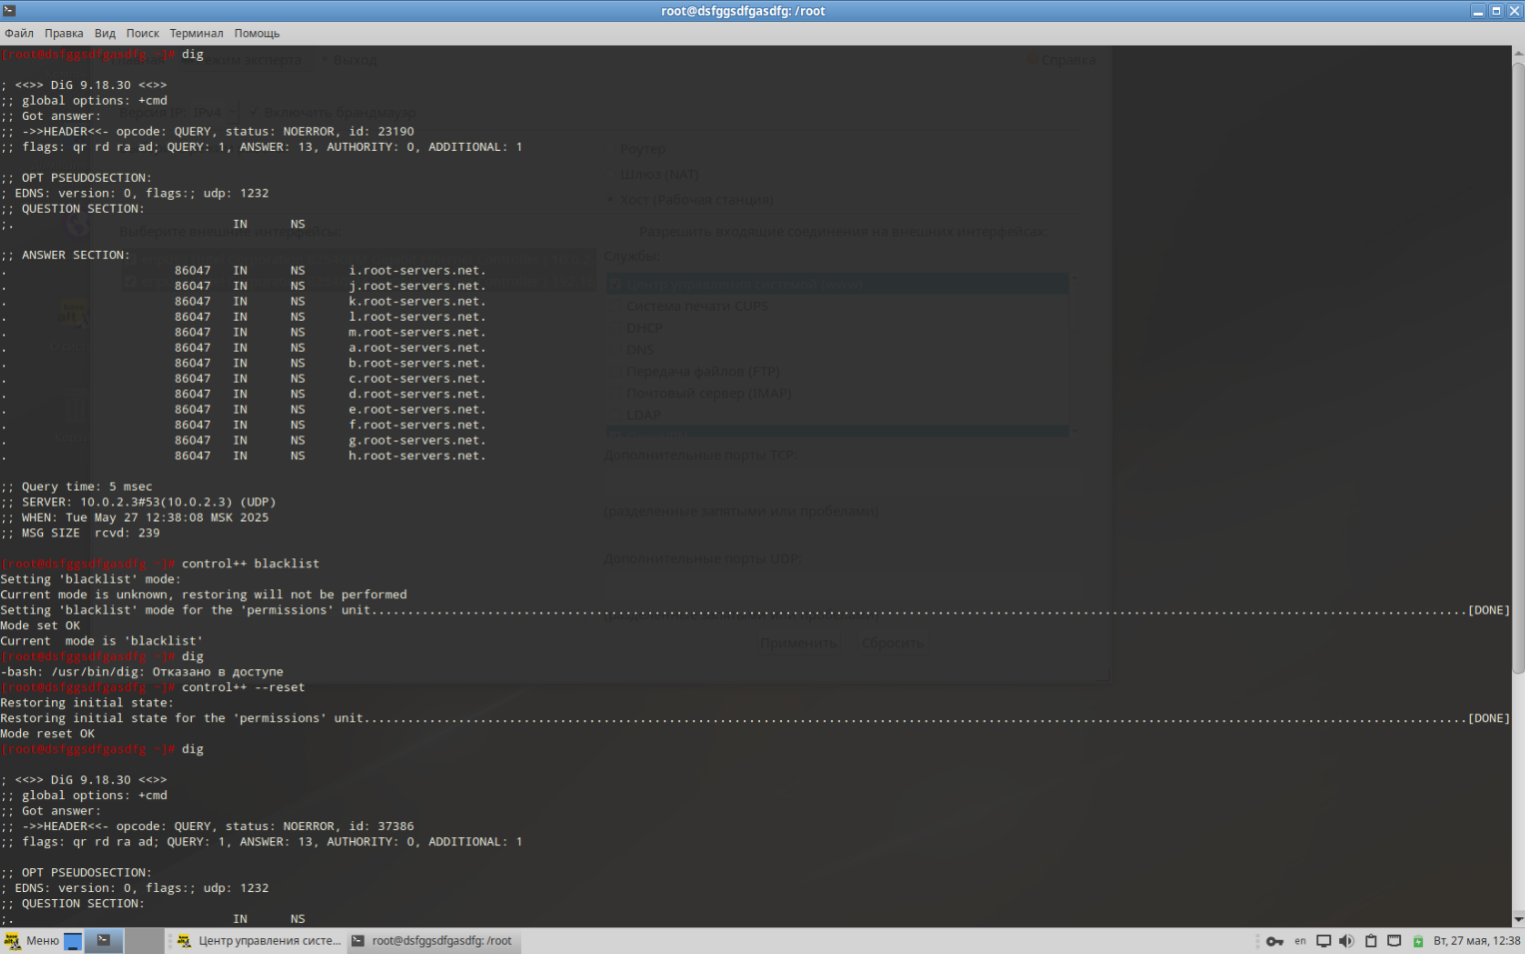Open the Вид menu

[105, 33]
